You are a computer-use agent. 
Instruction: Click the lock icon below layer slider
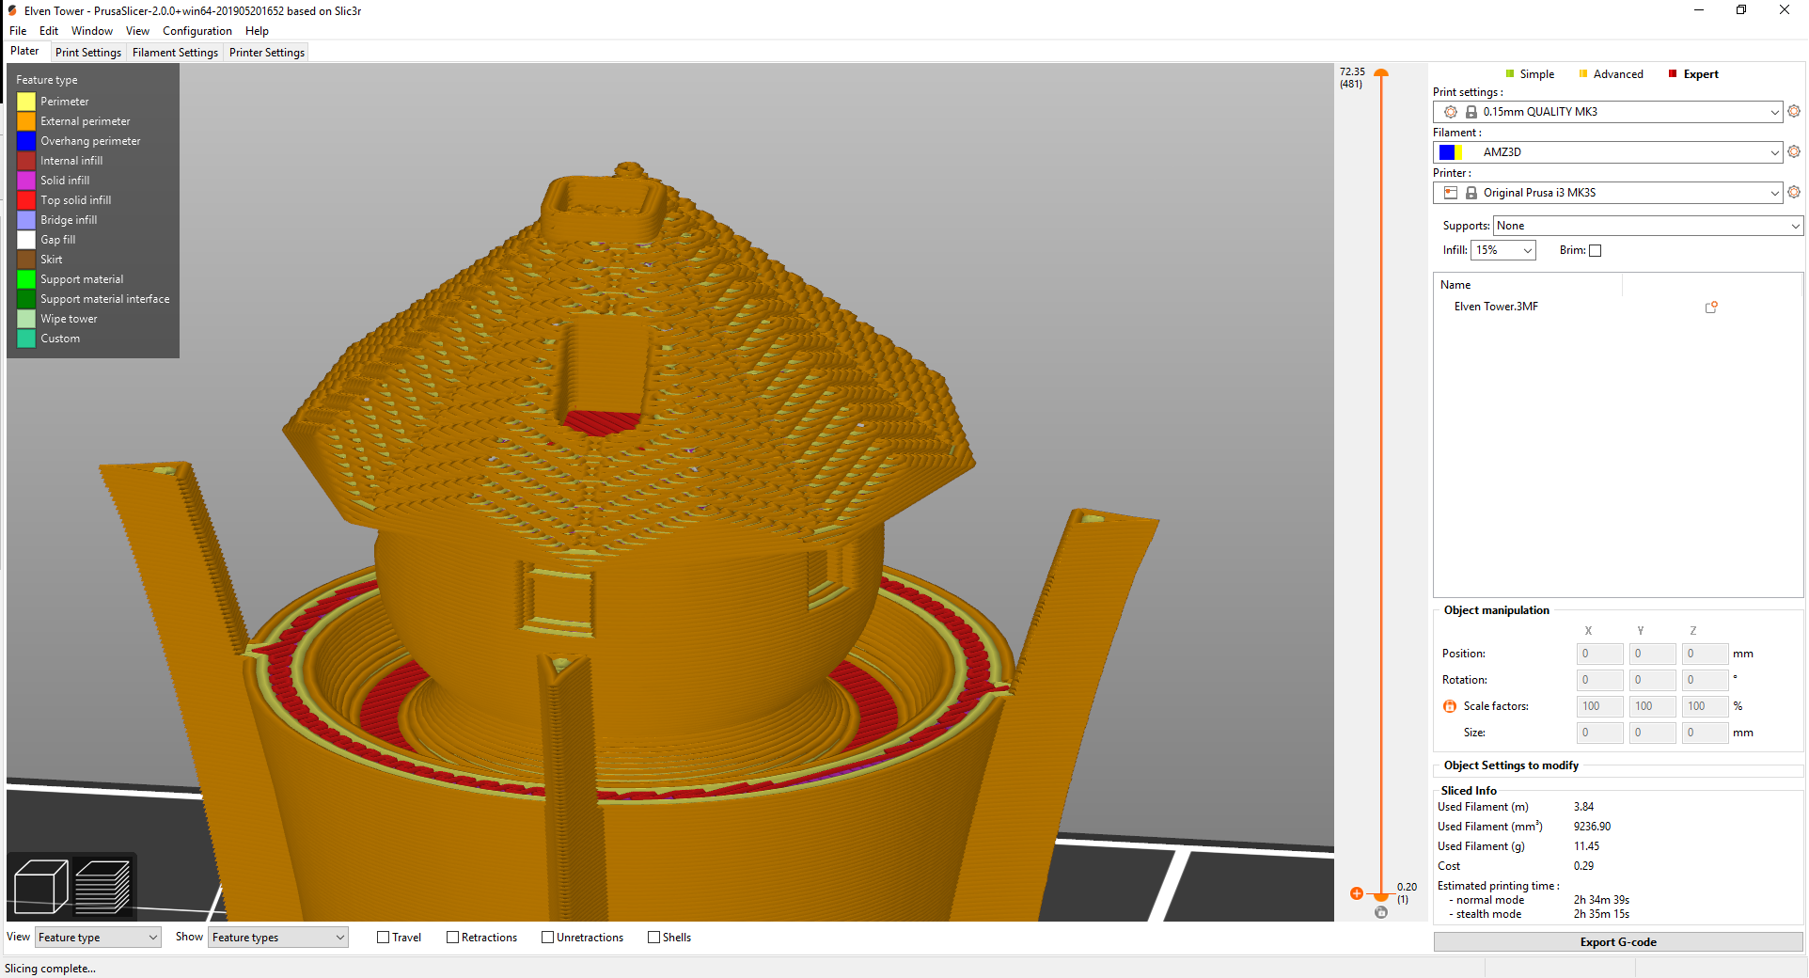point(1381,912)
